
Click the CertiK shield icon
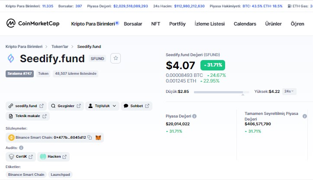pyautogui.click(x=11, y=156)
